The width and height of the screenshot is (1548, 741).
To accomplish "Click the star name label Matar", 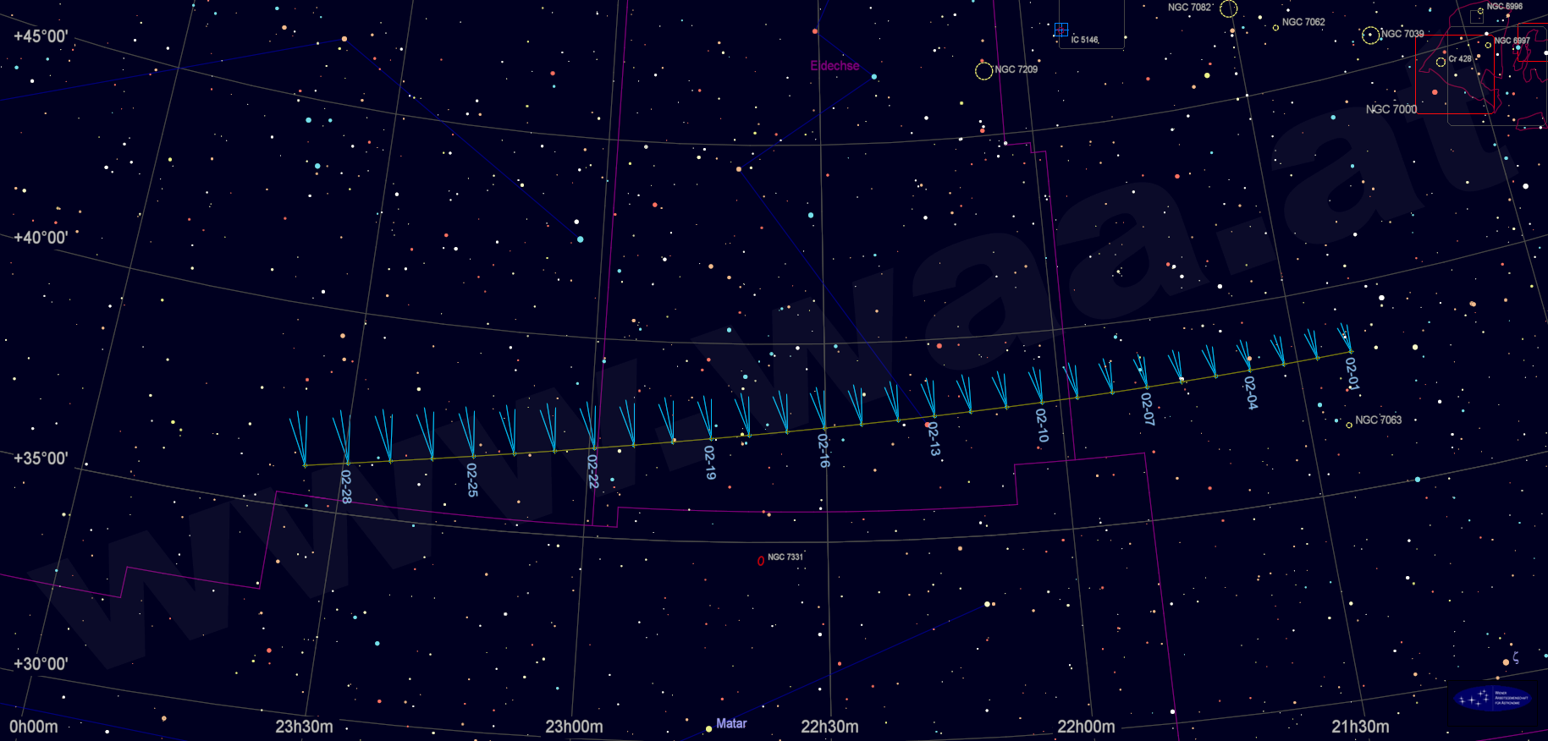I will click(731, 723).
